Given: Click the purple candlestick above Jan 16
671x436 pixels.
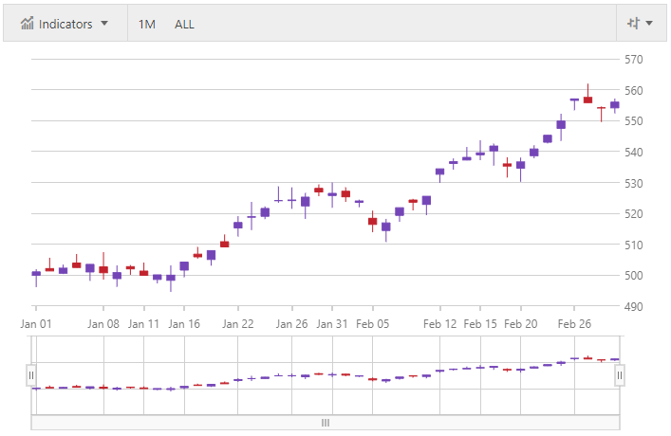Looking at the screenshot, I should click(x=184, y=266).
